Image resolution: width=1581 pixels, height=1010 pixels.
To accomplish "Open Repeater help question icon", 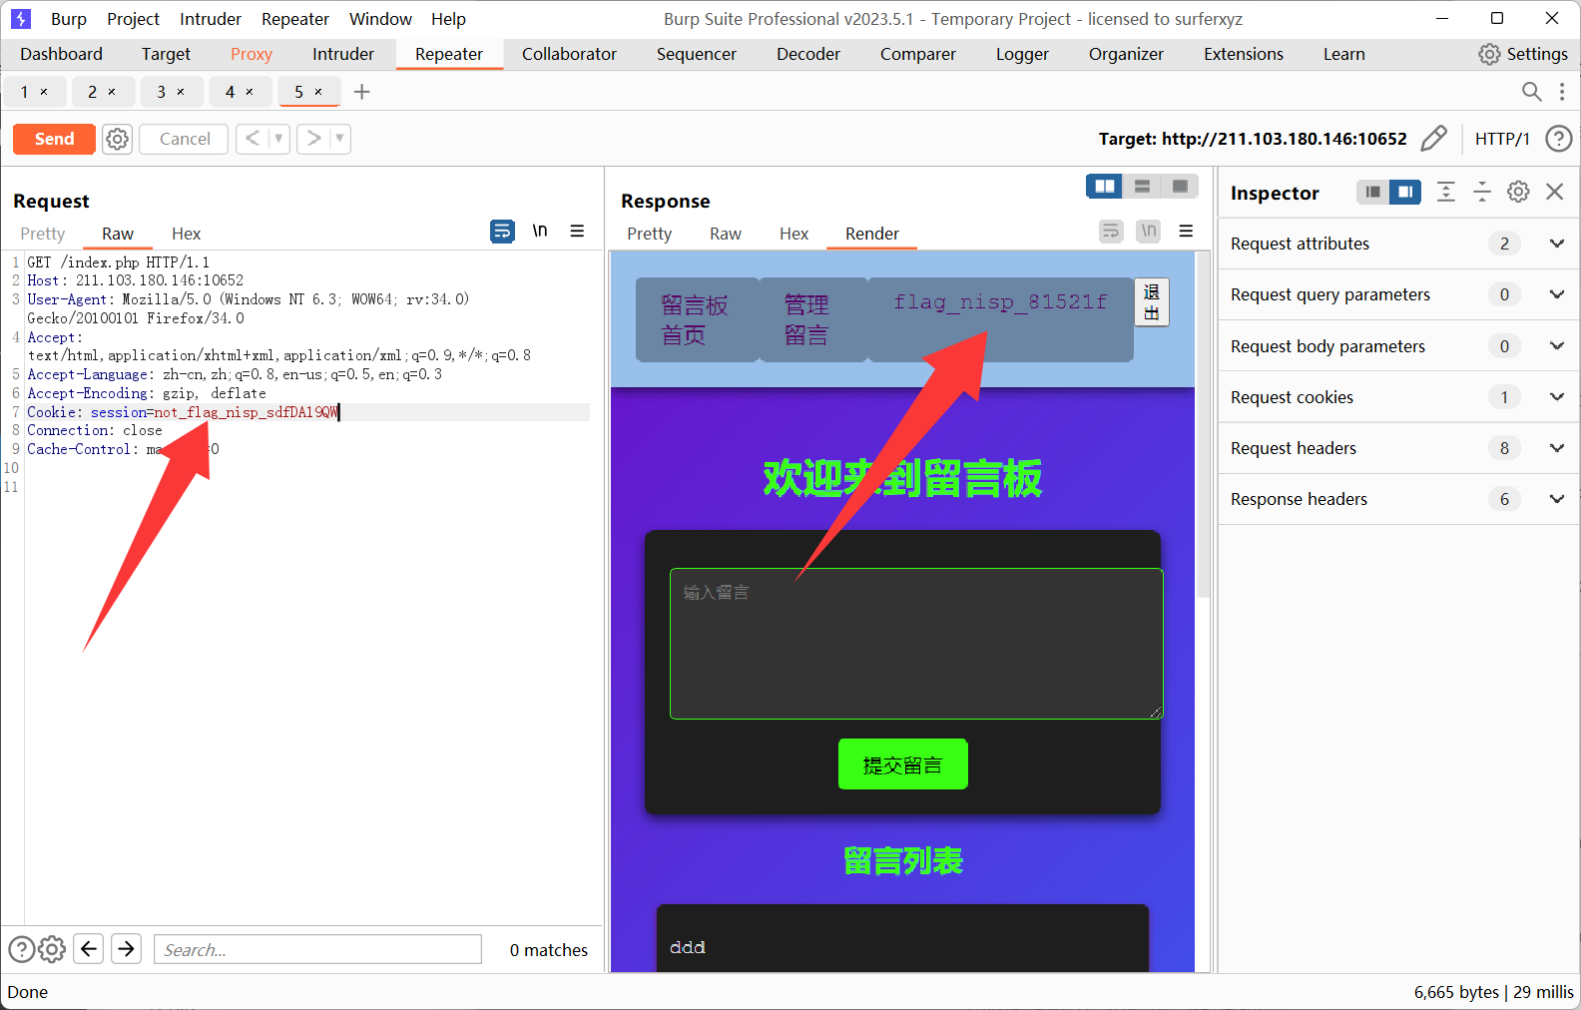I will pyautogui.click(x=1558, y=139).
